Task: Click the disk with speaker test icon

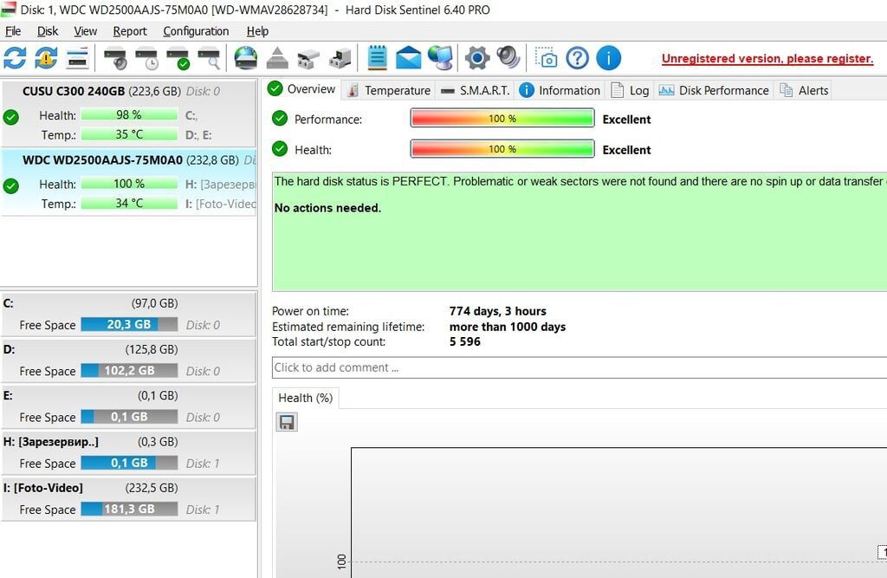Action: [x=115, y=58]
